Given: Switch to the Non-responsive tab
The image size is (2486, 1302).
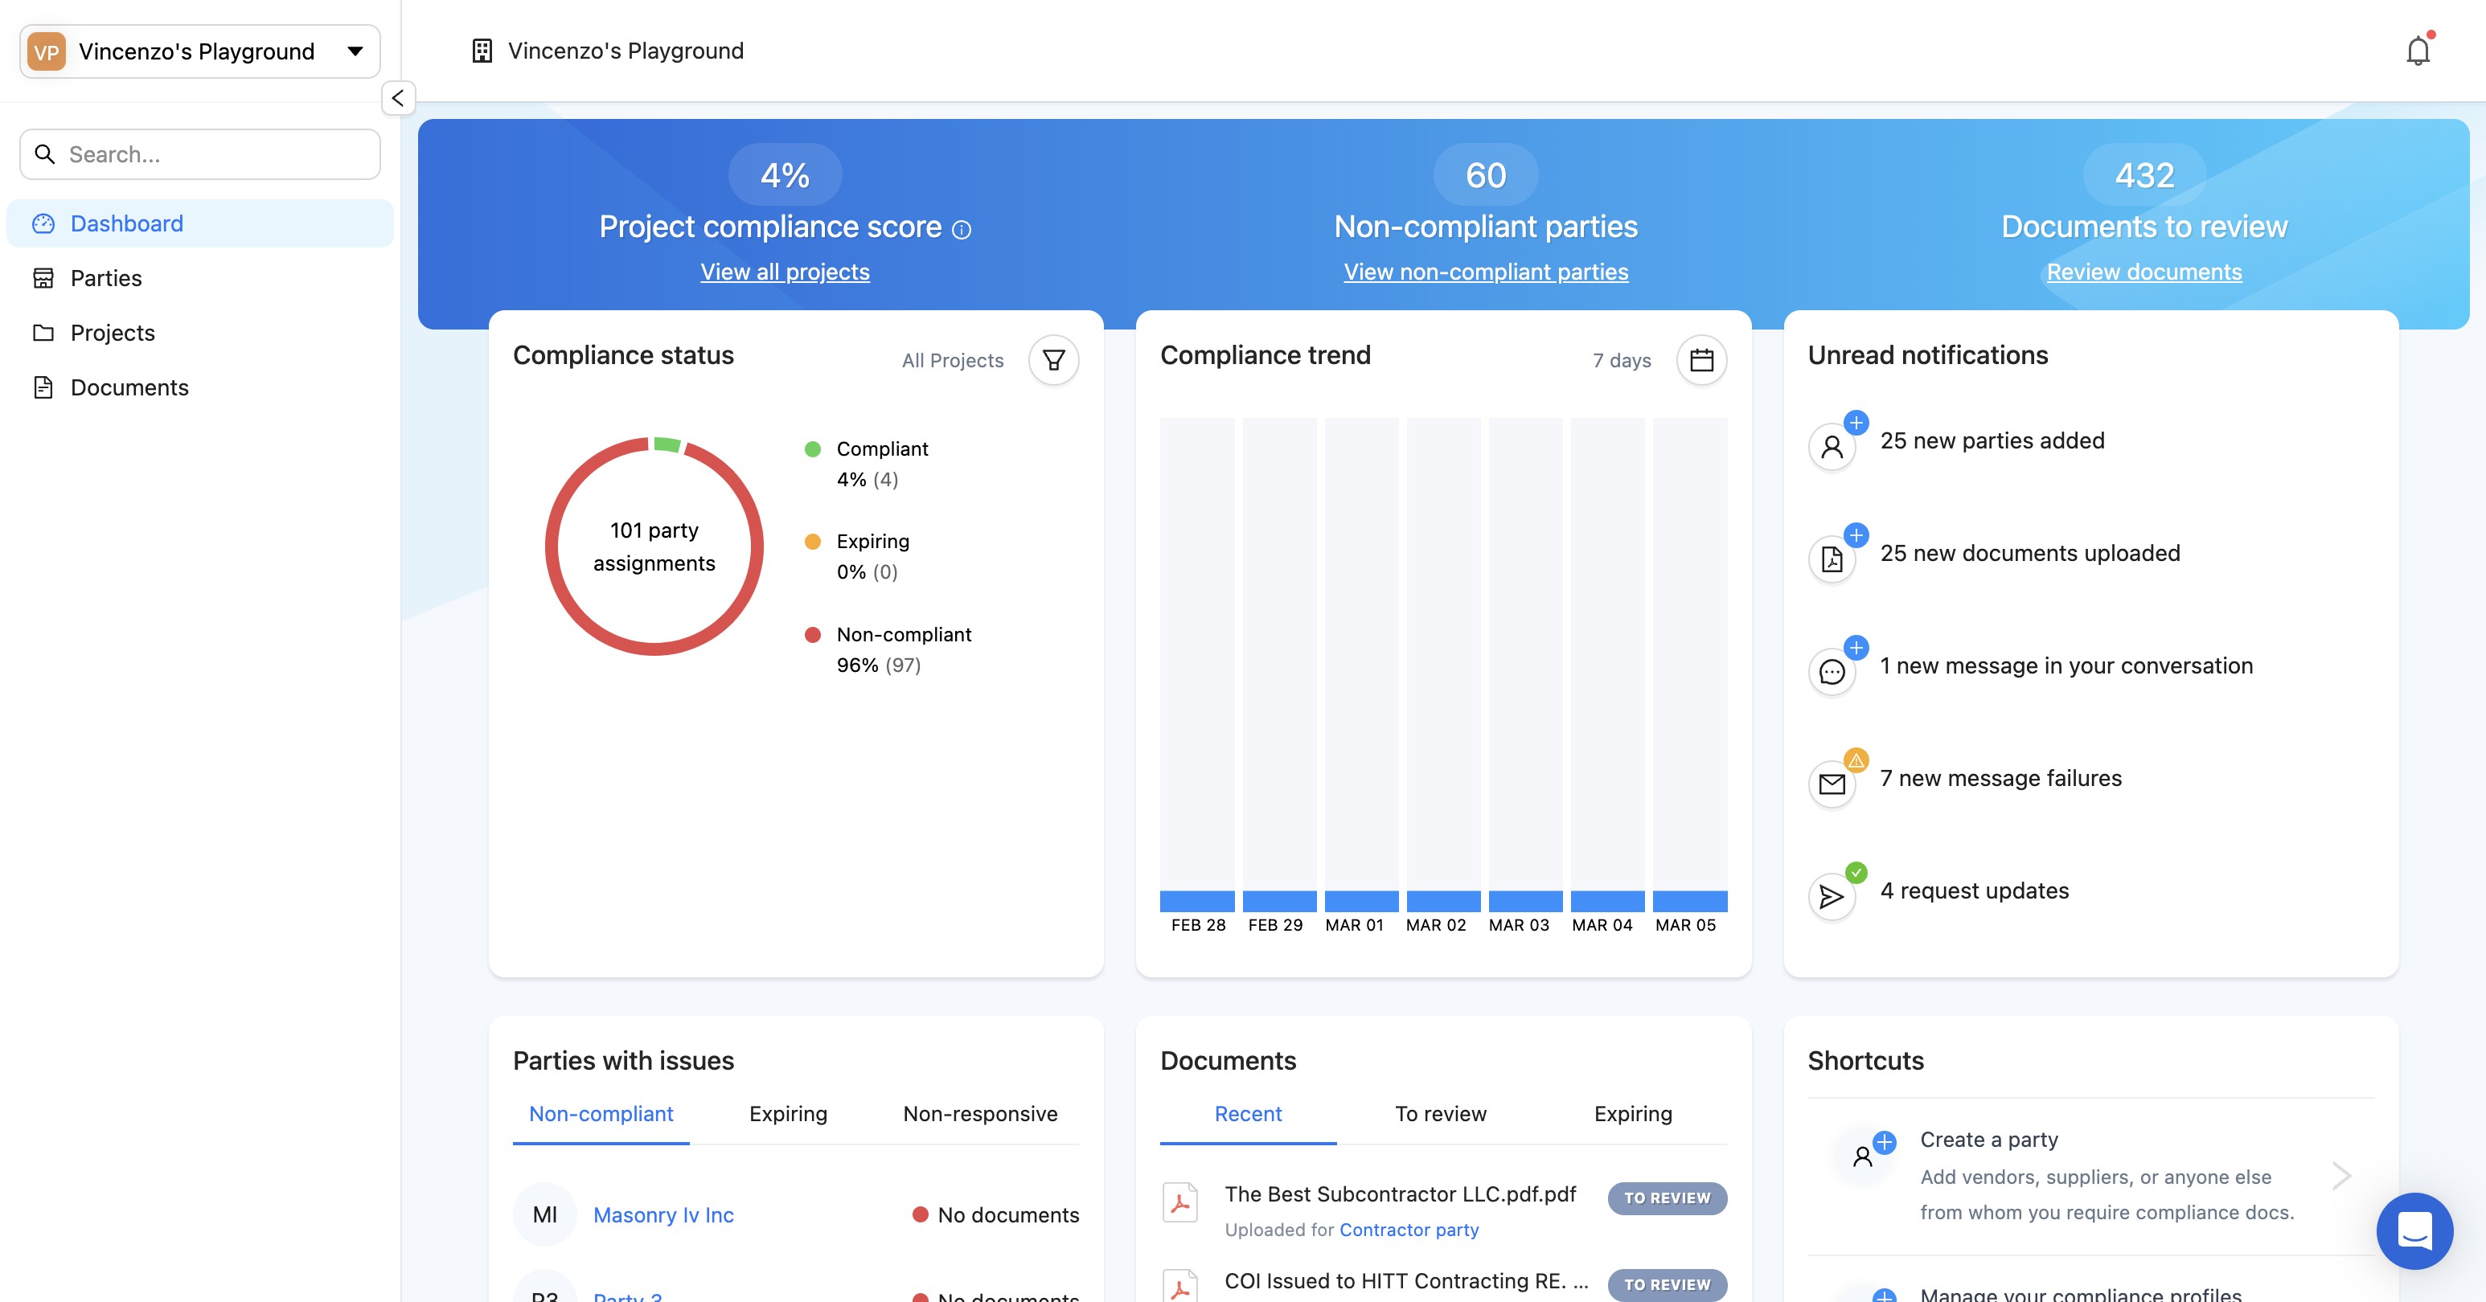Looking at the screenshot, I should click(x=979, y=1114).
